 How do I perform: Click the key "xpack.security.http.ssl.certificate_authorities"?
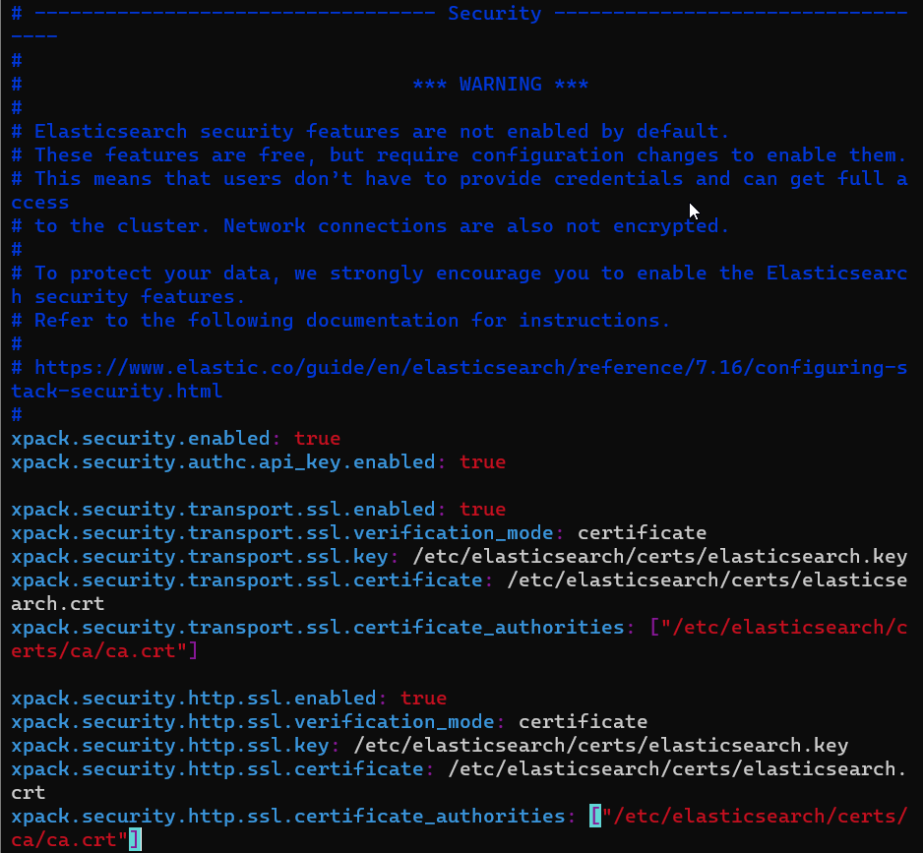288,817
